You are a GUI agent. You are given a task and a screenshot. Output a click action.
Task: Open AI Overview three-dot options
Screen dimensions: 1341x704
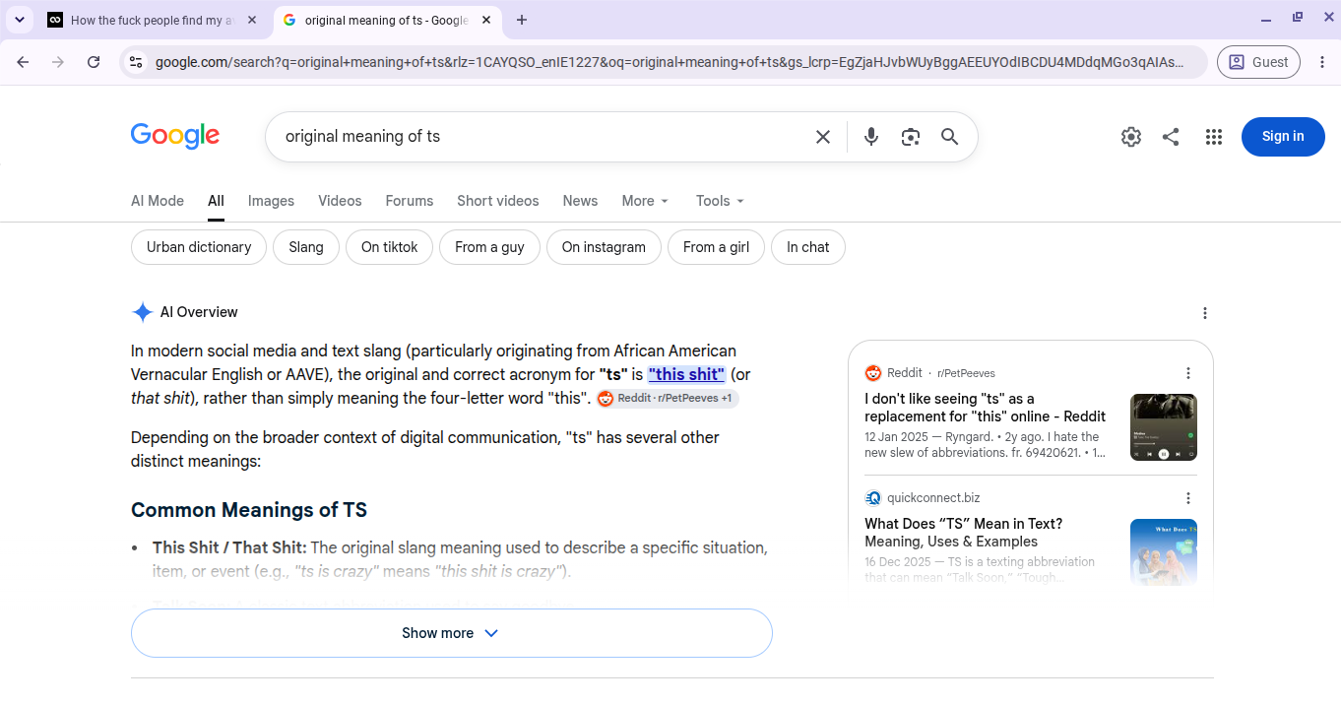coord(1205,313)
